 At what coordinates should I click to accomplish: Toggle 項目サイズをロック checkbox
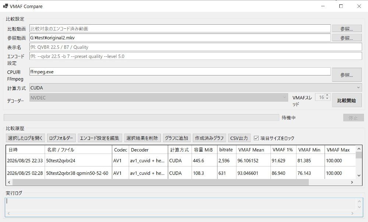click(256, 138)
